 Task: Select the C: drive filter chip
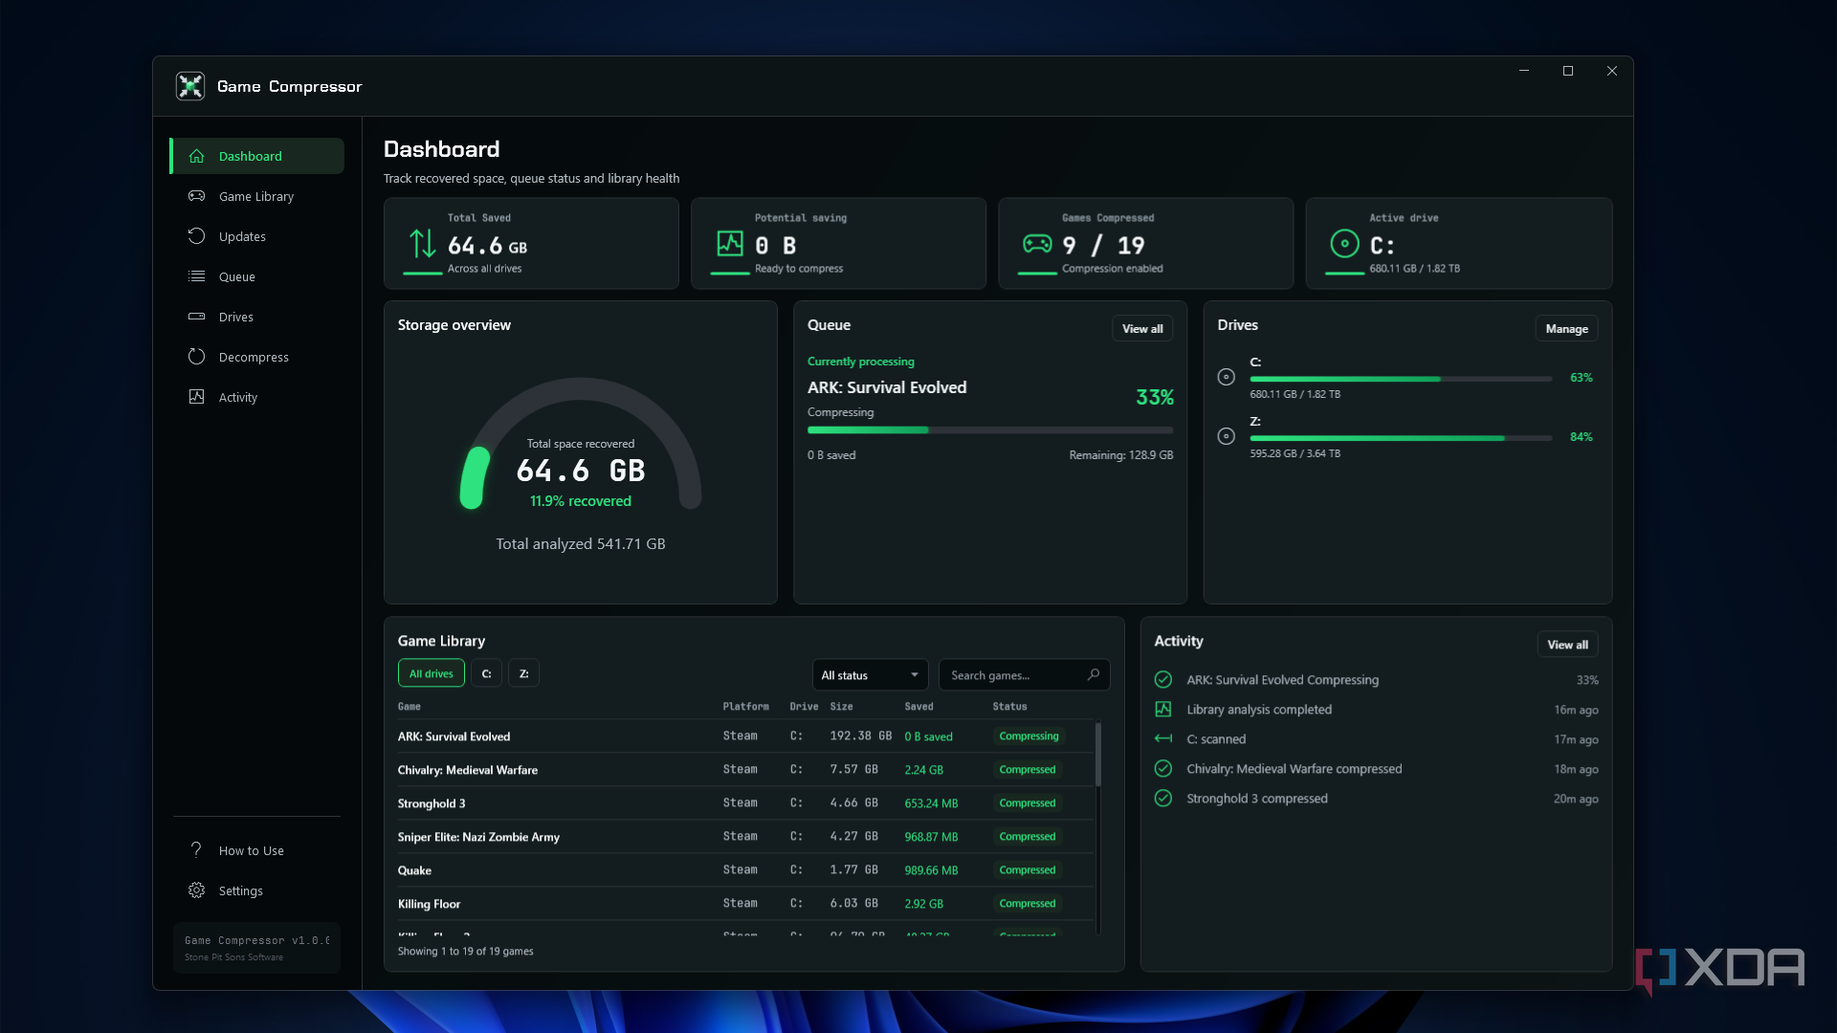click(486, 673)
